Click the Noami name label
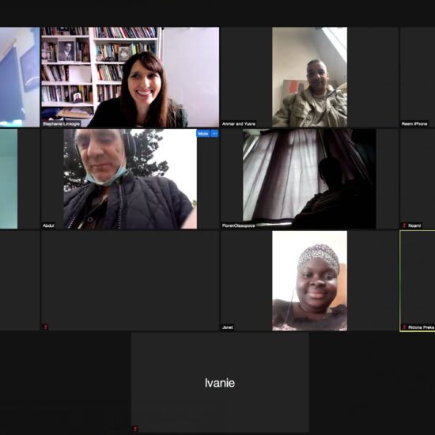Viewport: 435px width, 435px height. (414, 225)
